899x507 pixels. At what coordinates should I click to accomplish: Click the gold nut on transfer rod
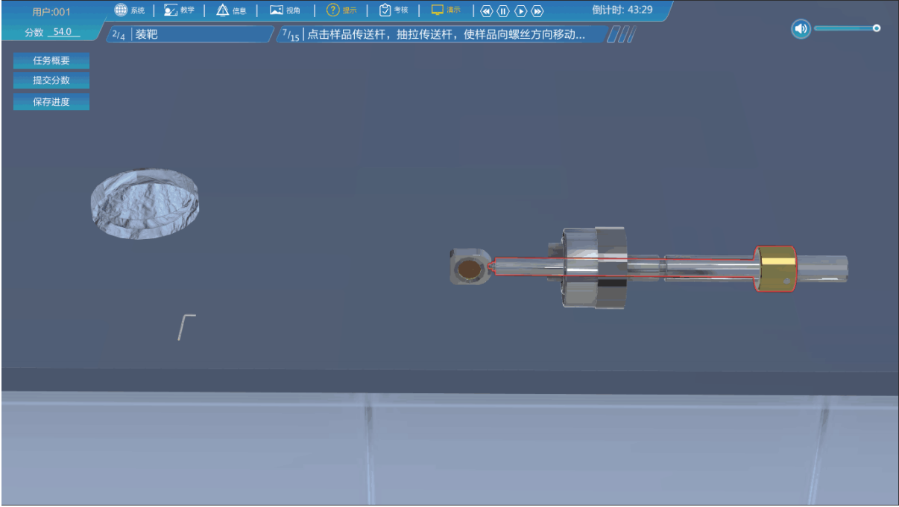775,268
